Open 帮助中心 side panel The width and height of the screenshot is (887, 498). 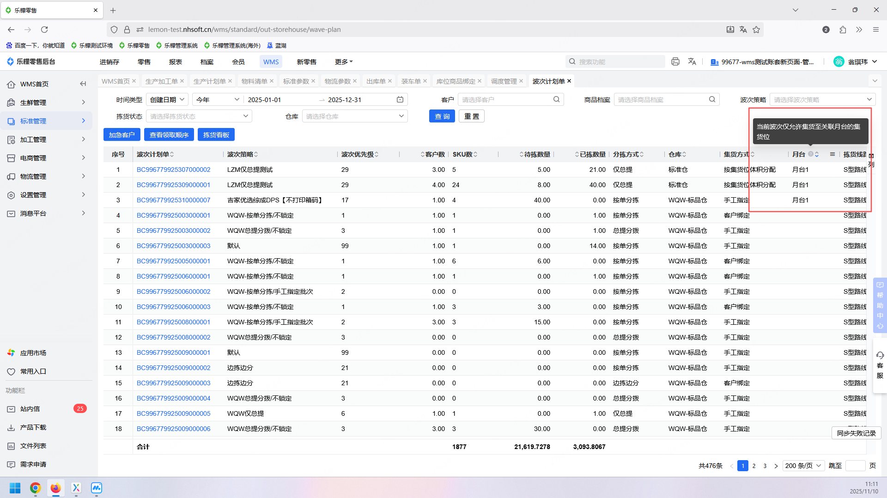coord(880,305)
